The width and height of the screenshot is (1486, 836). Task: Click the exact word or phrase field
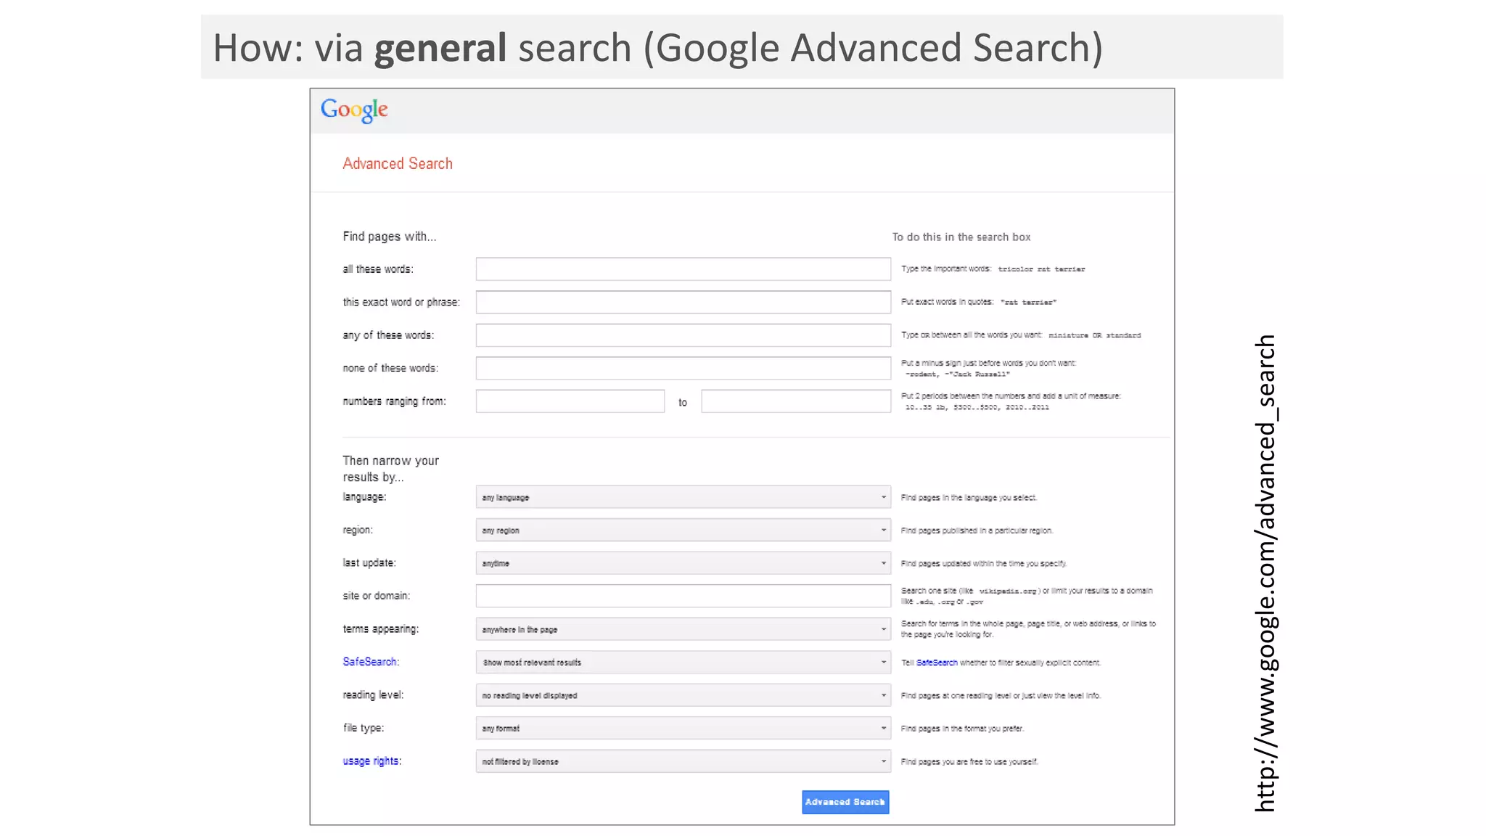(x=682, y=301)
